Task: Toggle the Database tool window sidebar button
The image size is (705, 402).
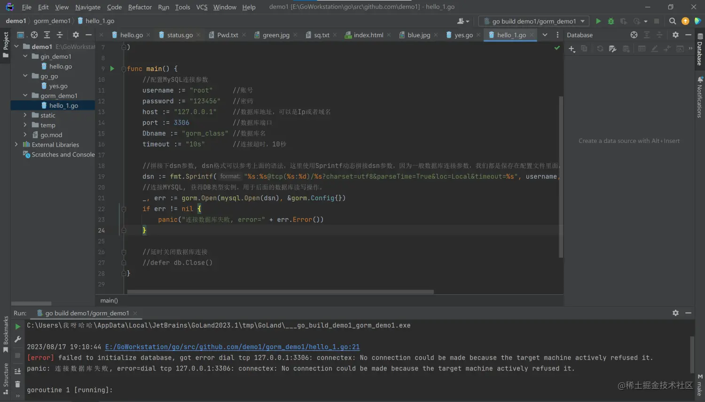Action: coord(700,50)
